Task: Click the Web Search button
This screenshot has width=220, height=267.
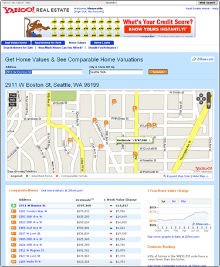Action: coord(207,2)
